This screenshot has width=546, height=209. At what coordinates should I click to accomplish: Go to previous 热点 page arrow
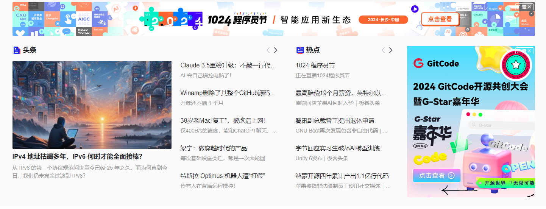383,50
